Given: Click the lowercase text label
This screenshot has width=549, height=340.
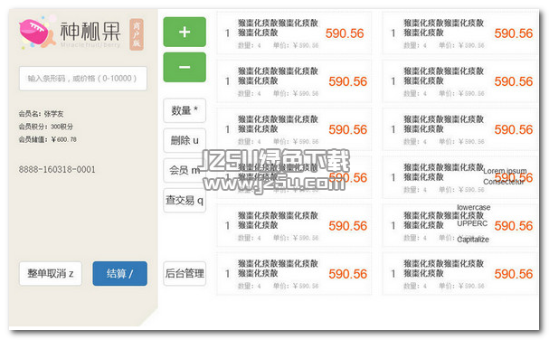Looking at the screenshot, I should (x=474, y=207).
